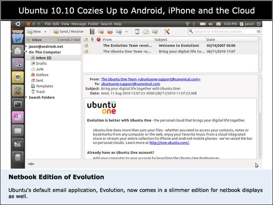The height and width of the screenshot is (205, 273).
Task: Click the red important flag column header
Action: coord(99,40)
